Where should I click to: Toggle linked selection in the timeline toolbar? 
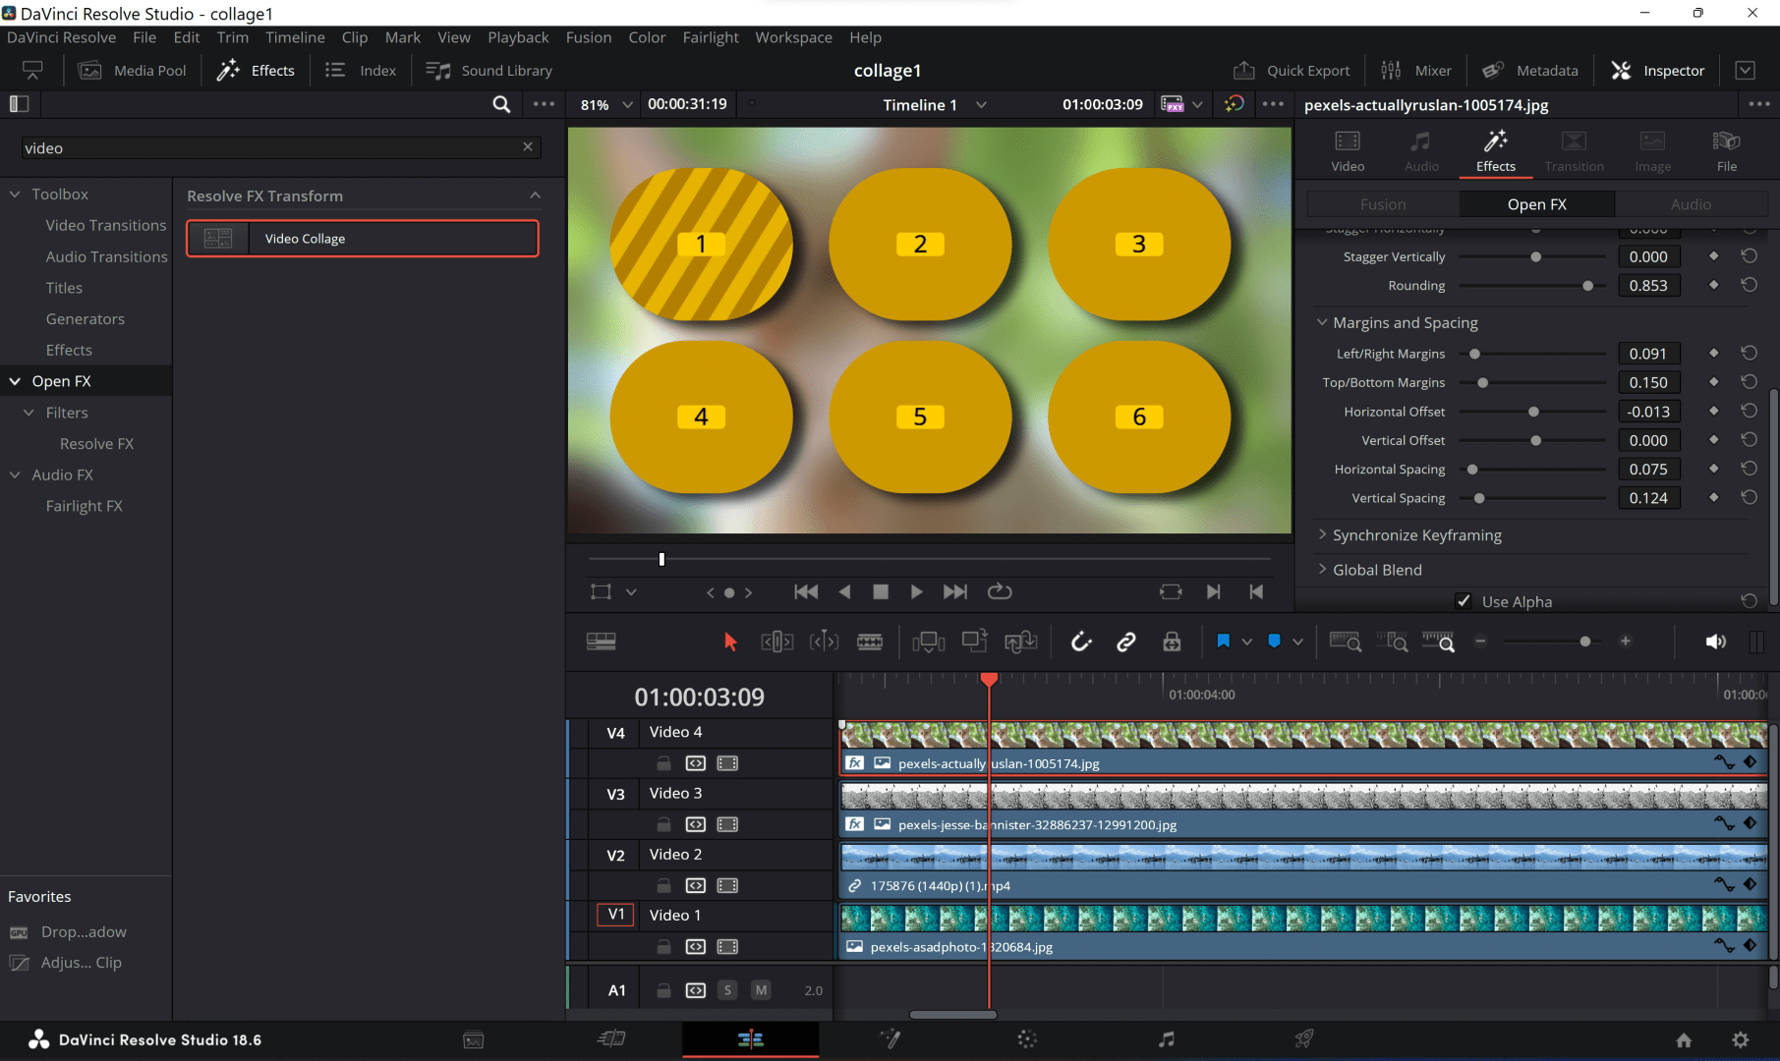(1126, 642)
